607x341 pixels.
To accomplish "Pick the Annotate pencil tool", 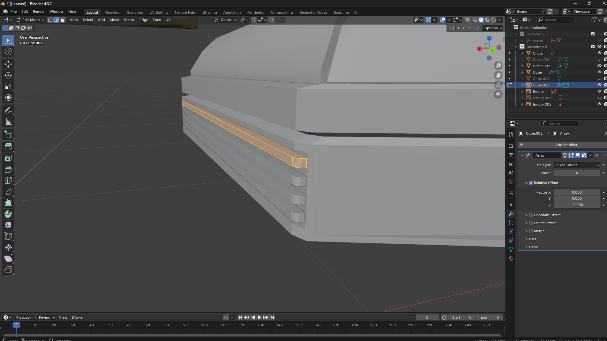I will pyautogui.click(x=8, y=110).
